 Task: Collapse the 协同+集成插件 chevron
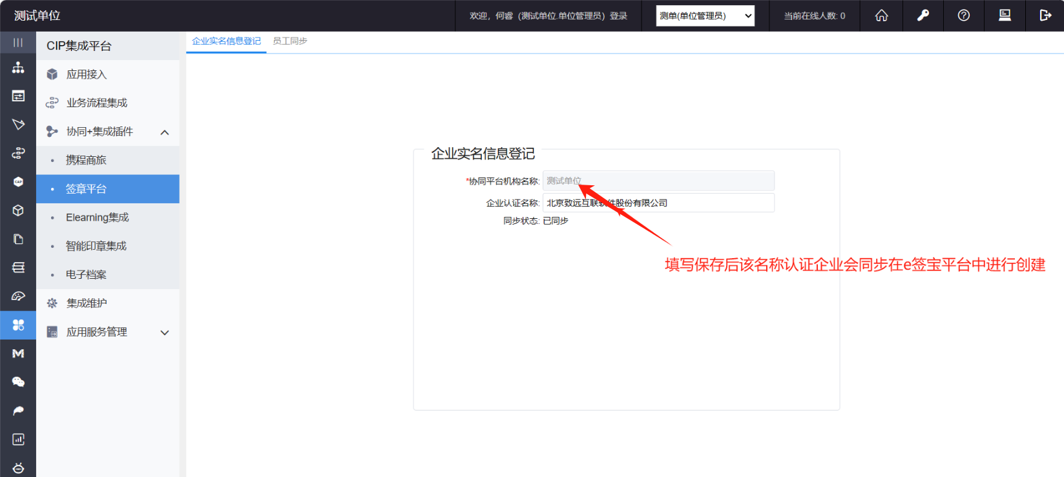165,132
